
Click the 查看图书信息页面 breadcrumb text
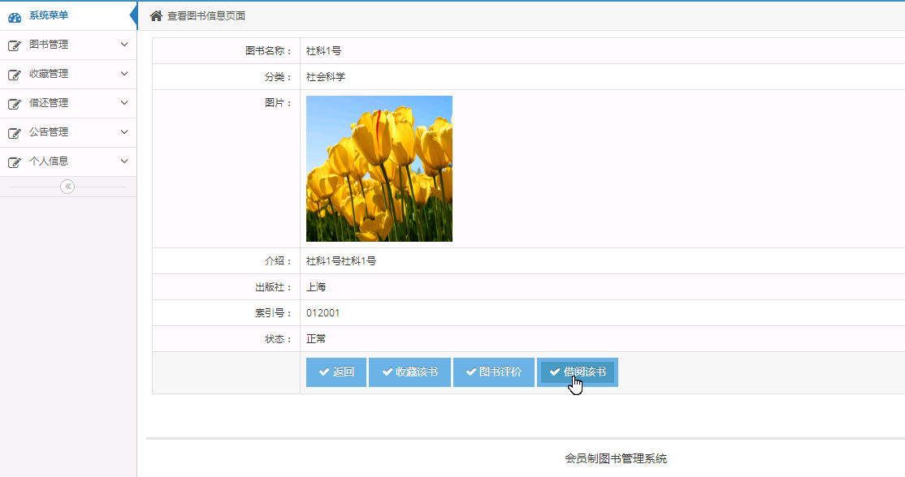[x=206, y=16]
